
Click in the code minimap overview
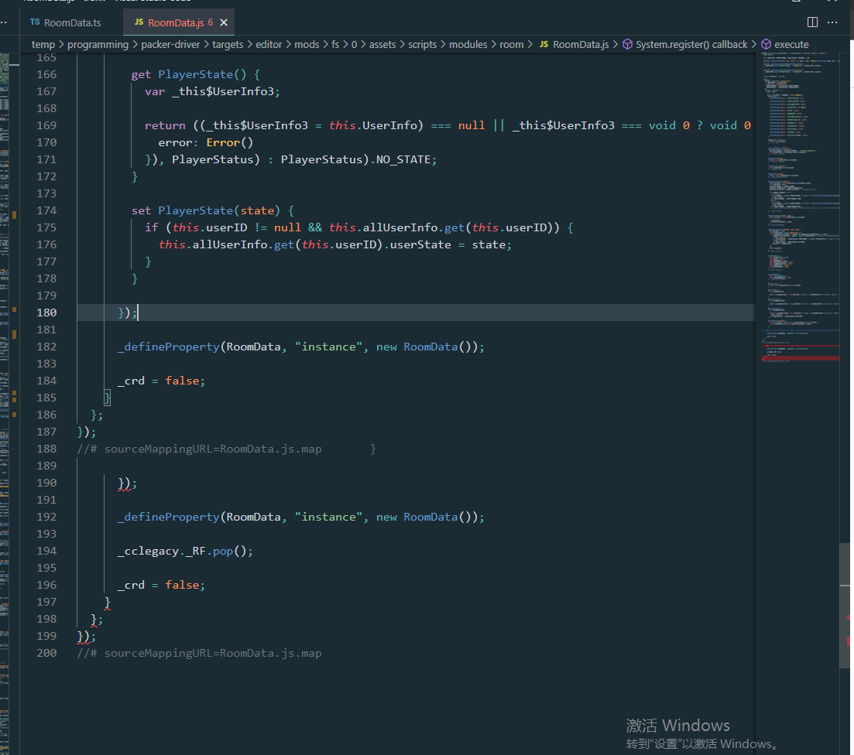click(800, 207)
